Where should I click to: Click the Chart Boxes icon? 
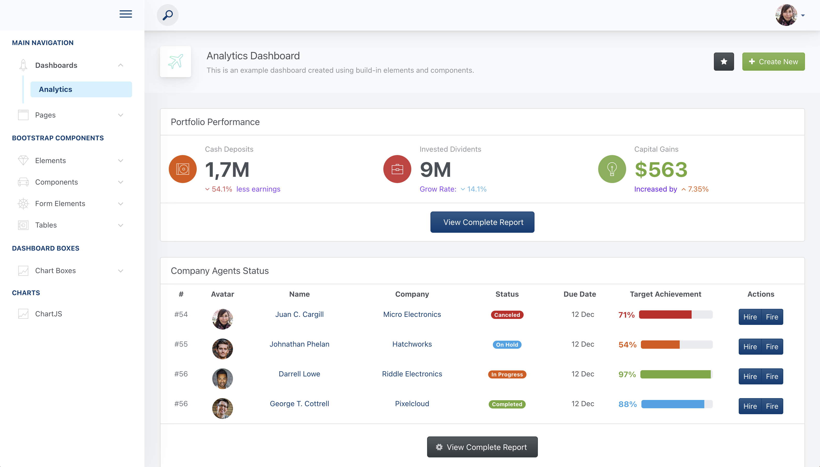point(23,271)
